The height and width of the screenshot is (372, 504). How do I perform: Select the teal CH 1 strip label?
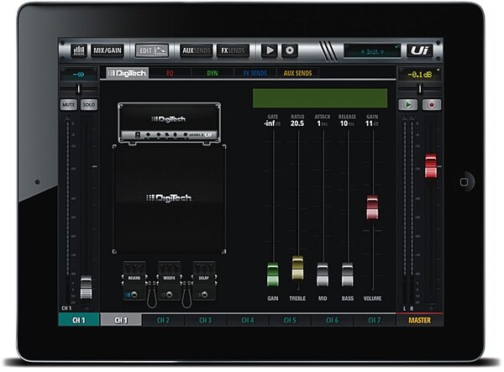79,320
